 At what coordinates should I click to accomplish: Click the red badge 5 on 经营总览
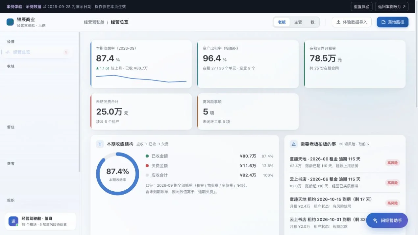66,52
